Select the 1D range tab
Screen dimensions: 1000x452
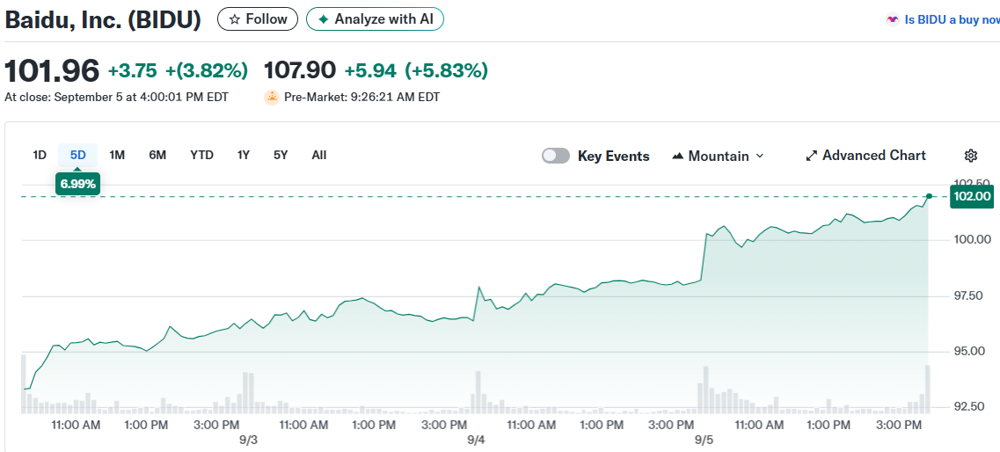[x=40, y=155]
